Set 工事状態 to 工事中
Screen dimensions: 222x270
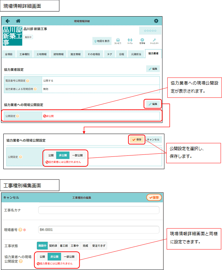(x=75, y=246)
